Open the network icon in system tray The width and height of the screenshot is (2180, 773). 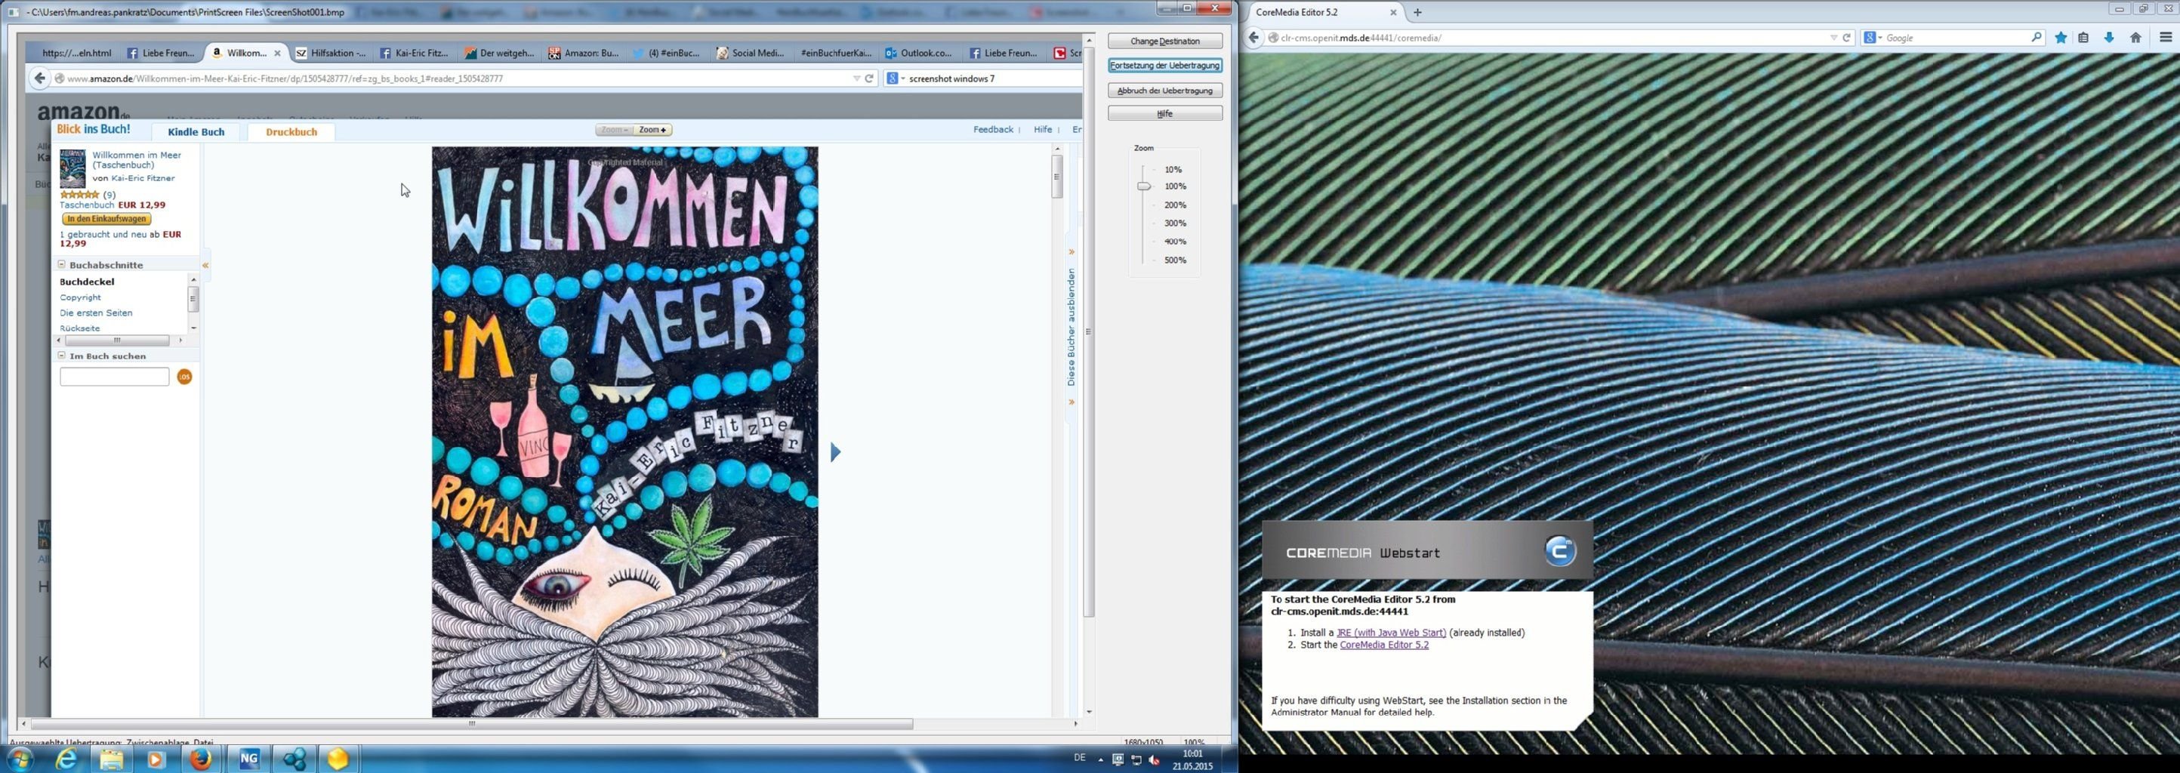1136,759
